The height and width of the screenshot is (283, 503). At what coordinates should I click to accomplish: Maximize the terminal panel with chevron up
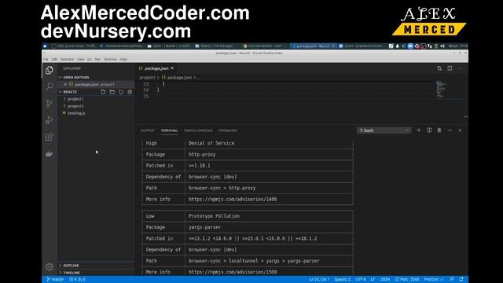(x=450, y=130)
